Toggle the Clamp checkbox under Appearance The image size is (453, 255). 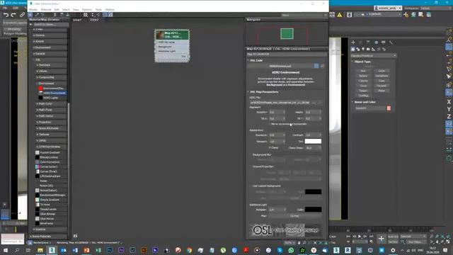(x=270, y=148)
